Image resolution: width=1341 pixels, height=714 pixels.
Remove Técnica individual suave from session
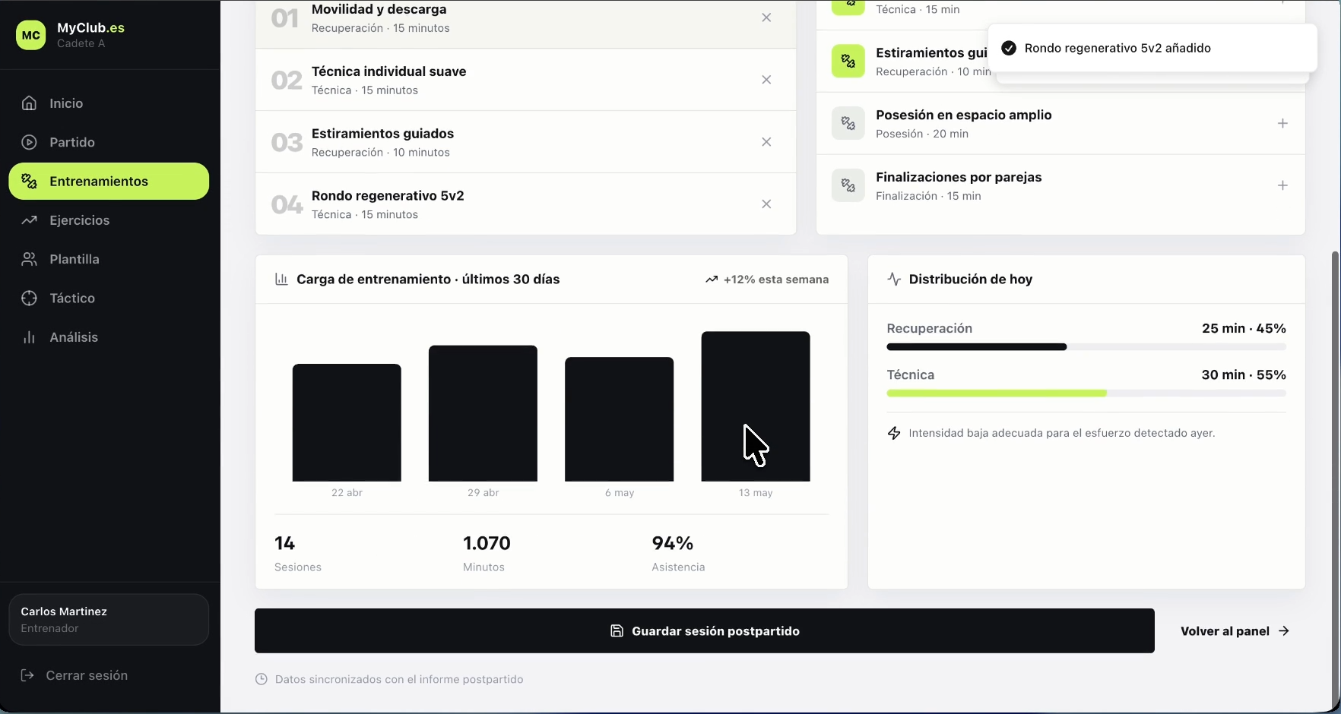tap(766, 80)
